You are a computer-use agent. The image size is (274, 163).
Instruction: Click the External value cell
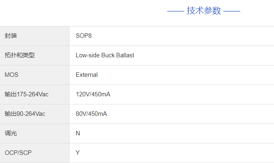pyautogui.click(x=86, y=75)
